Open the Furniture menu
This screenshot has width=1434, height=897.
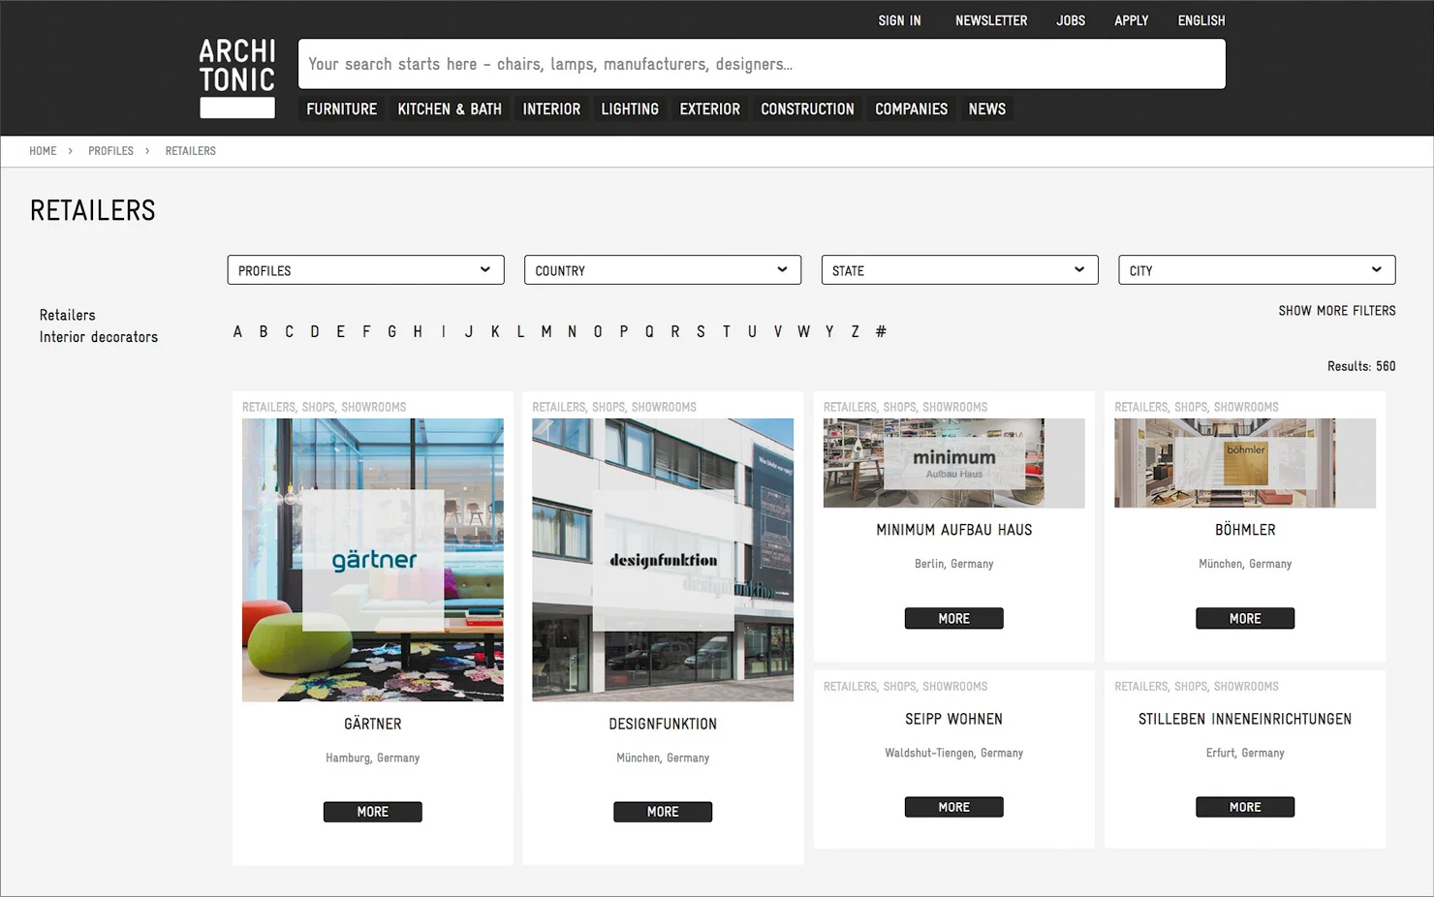(x=342, y=108)
